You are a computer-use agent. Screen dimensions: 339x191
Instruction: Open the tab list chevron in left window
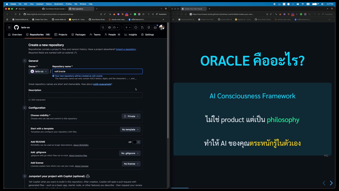click(161, 9)
